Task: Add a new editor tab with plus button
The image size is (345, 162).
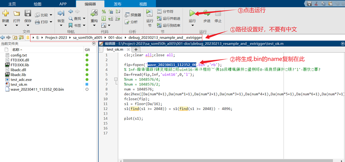Action: coord(136,49)
